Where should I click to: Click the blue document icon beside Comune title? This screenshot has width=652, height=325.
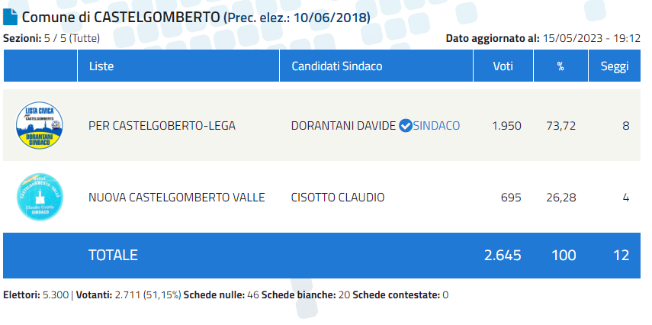[11, 17]
